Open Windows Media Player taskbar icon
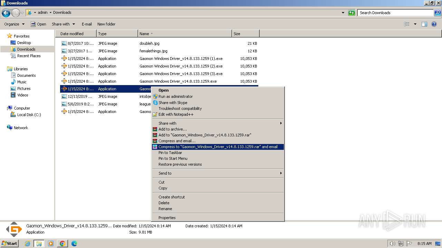Screen dimensions: 442x248 click(51, 244)
